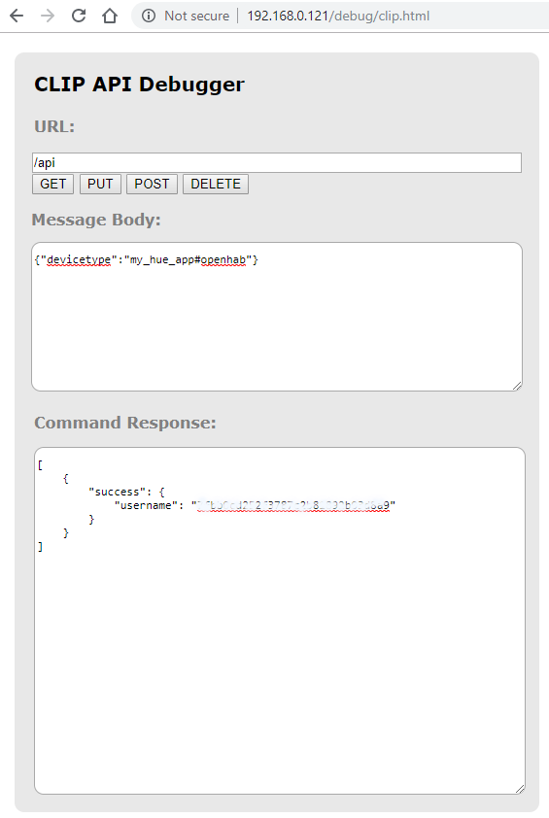
Task: Click the Not secure warning label
Action: point(196,17)
